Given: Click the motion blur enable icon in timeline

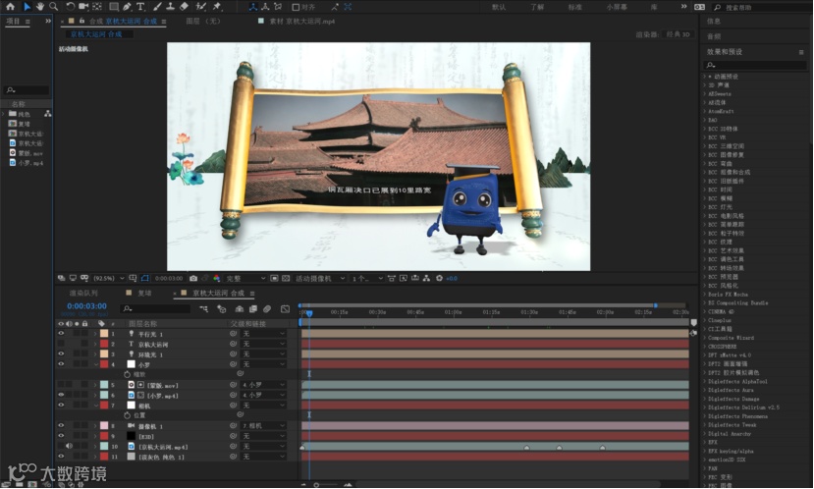Looking at the screenshot, I should [x=267, y=309].
